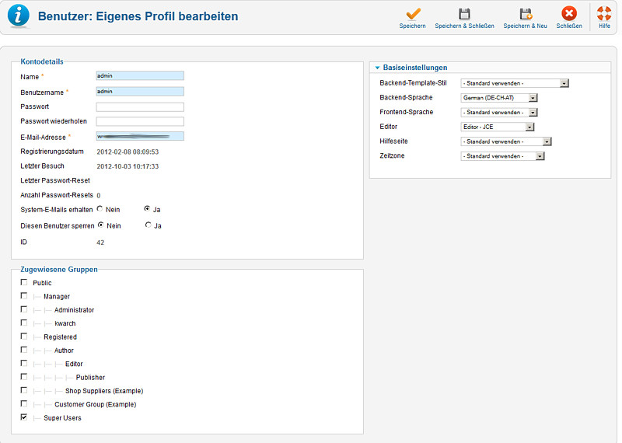Click the Speichern & Neu label

[x=526, y=26]
